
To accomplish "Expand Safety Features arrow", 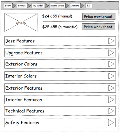I will coord(111,122).
